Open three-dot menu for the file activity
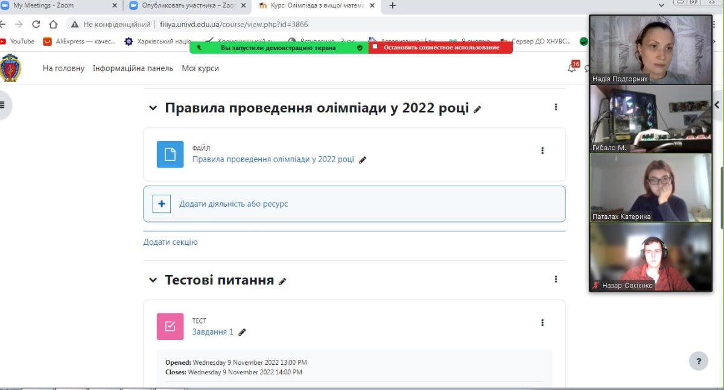 tap(542, 151)
